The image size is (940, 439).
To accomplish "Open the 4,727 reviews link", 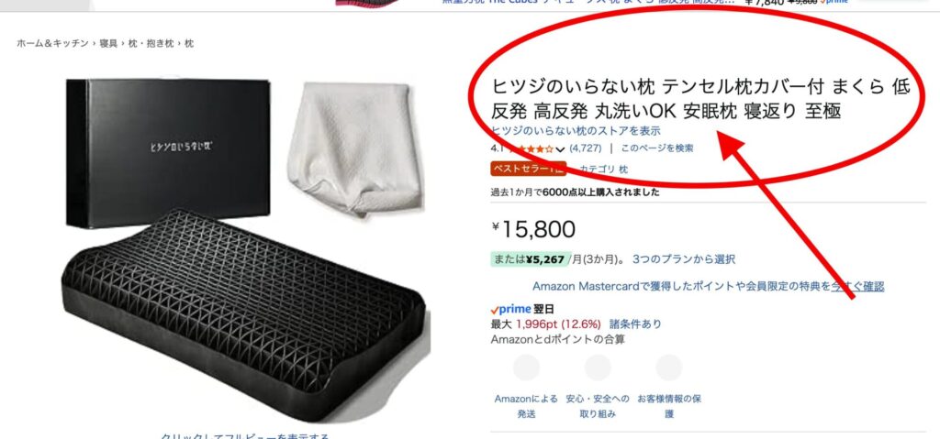I will click(585, 148).
